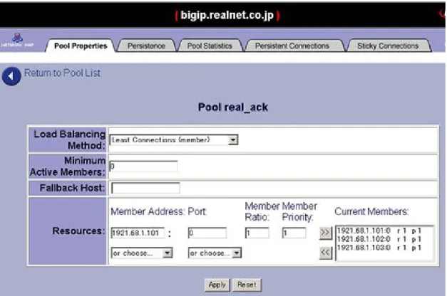
Task: Open the Sticky Connections tab
Action: (388, 46)
